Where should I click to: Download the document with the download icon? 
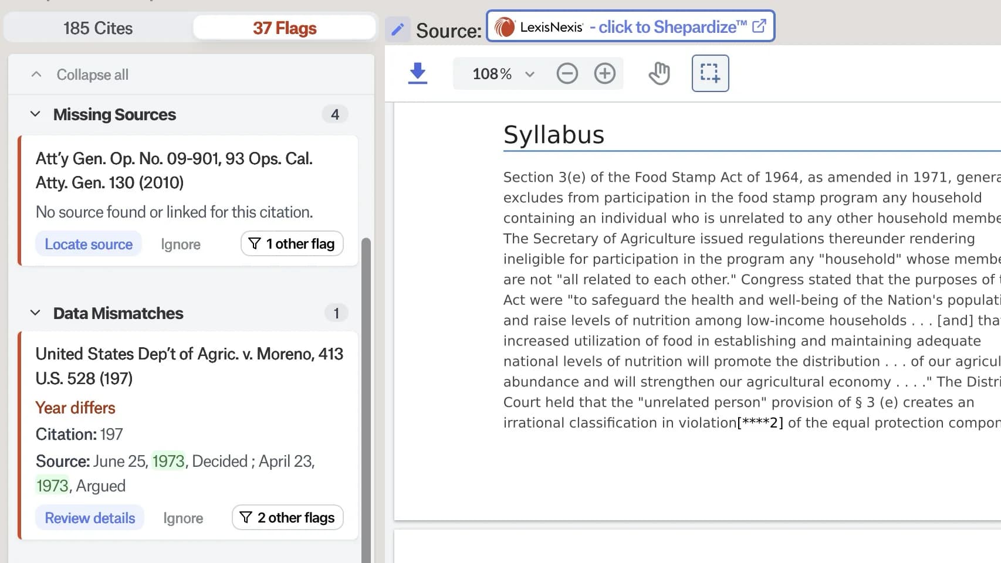coord(417,74)
